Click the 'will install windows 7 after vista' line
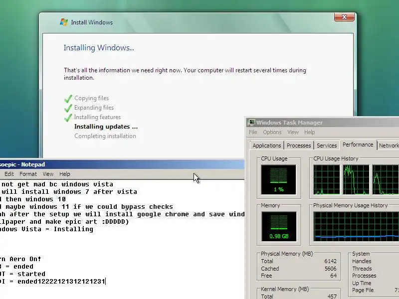 click(x=69, y=192)
